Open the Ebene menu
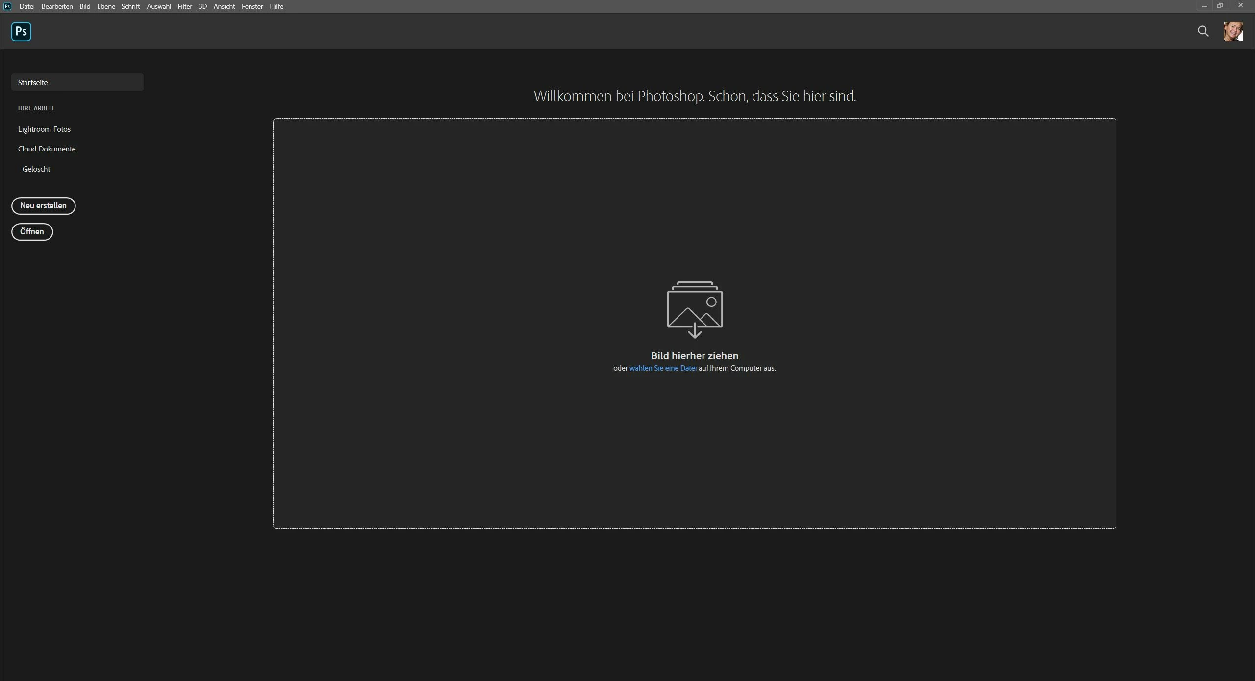 106,6
